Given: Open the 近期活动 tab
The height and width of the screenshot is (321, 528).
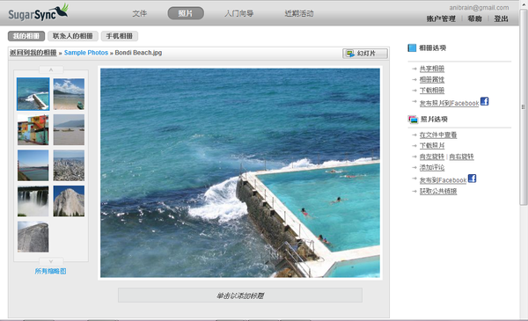Looking at the screenshot, I should click(x=299, y=13).
